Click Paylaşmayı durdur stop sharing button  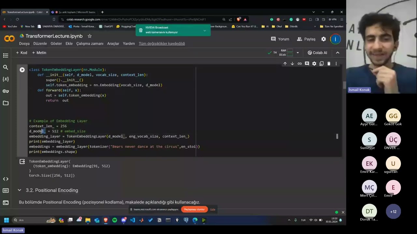coord(194,209)
